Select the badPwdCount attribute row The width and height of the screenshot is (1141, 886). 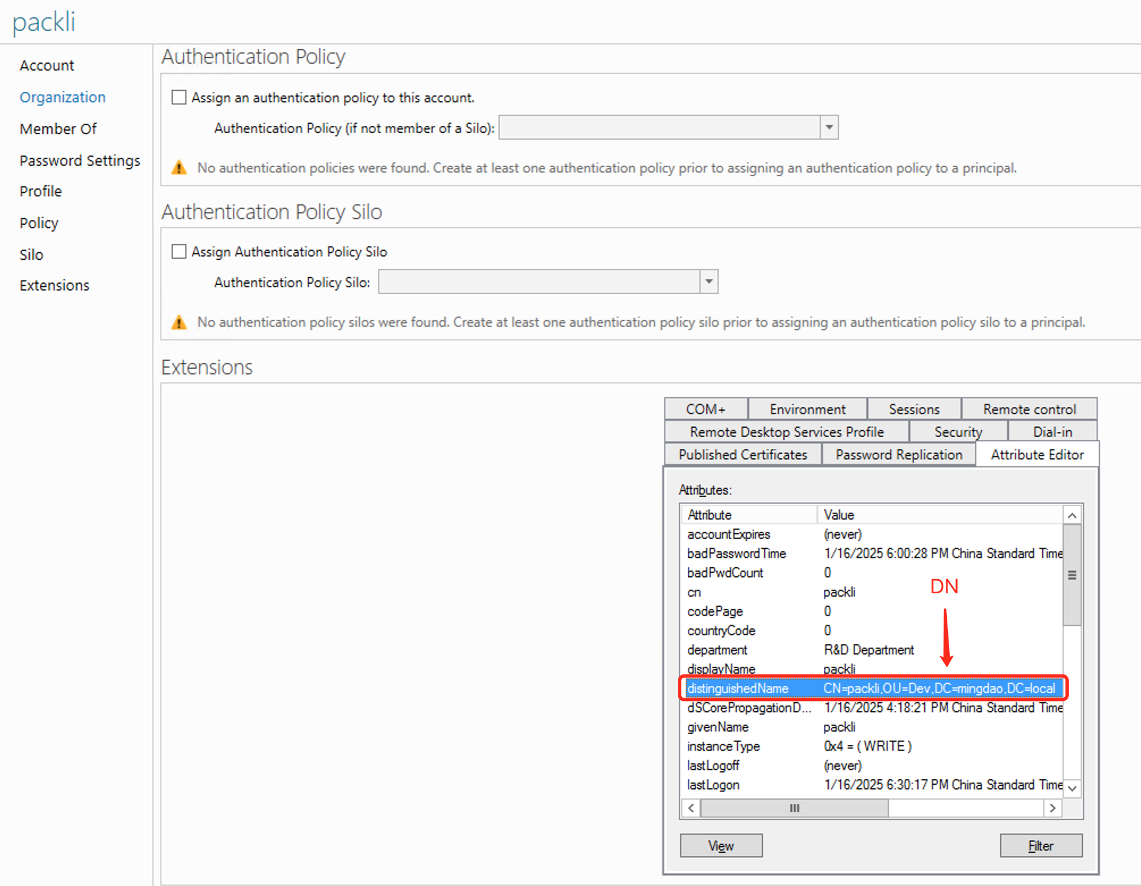coord(872,573)
